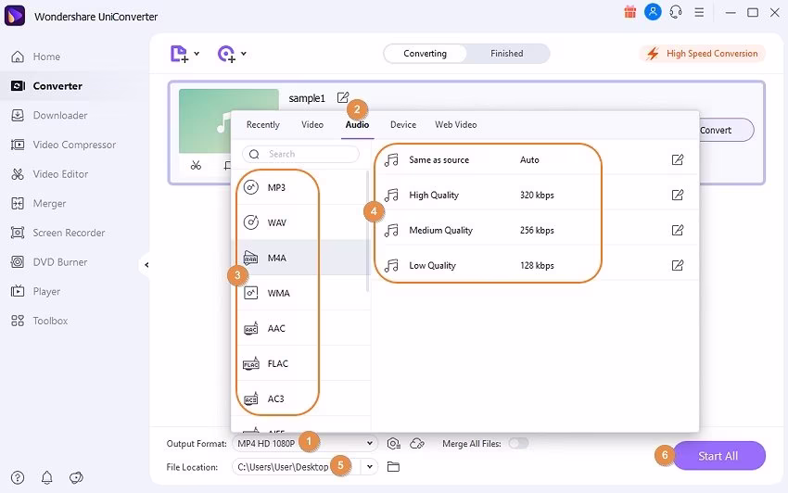The width and height of the screenshot is (788, 493).
Task: Edit the High Quality preset
Action: point(678,195)
